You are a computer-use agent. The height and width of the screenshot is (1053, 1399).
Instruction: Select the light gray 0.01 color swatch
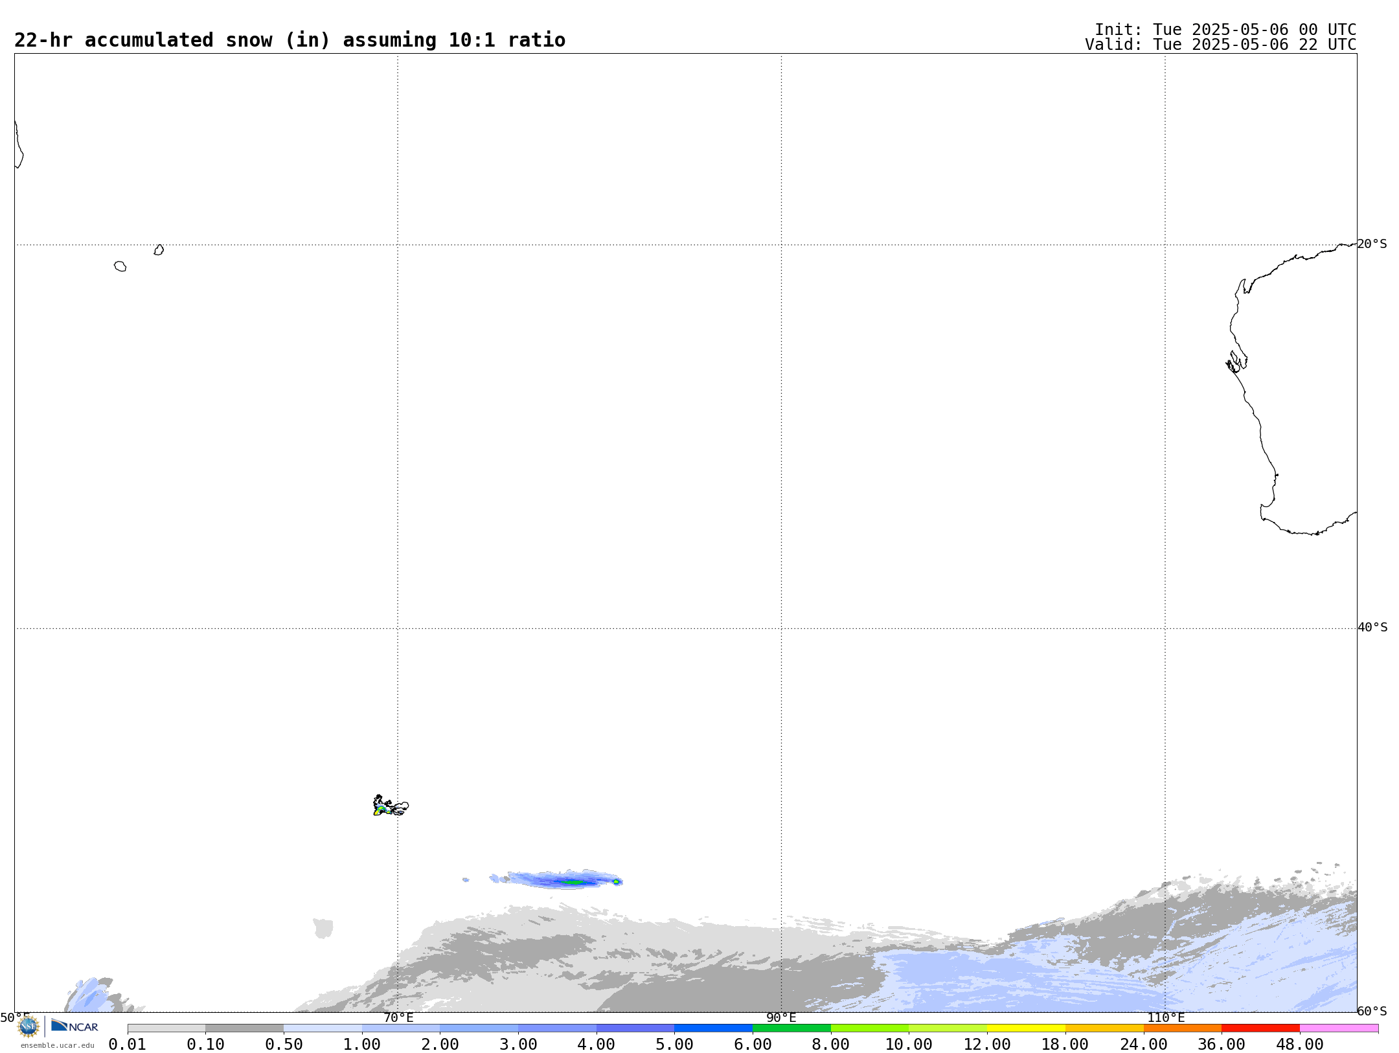coord(166,1028)
